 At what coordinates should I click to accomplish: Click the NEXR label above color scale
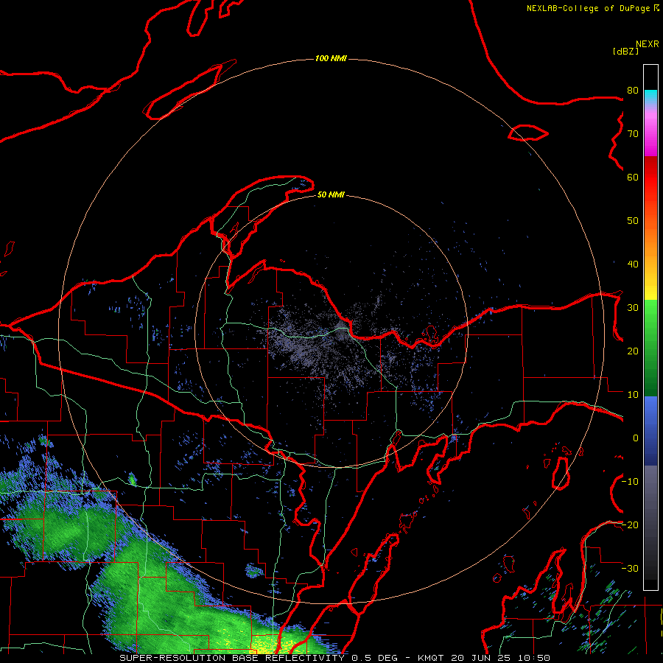click(648, 44)
